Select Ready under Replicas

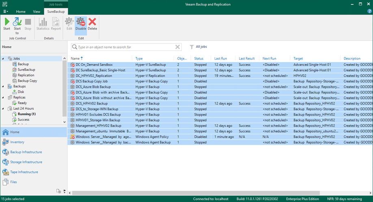coord(22,103)
